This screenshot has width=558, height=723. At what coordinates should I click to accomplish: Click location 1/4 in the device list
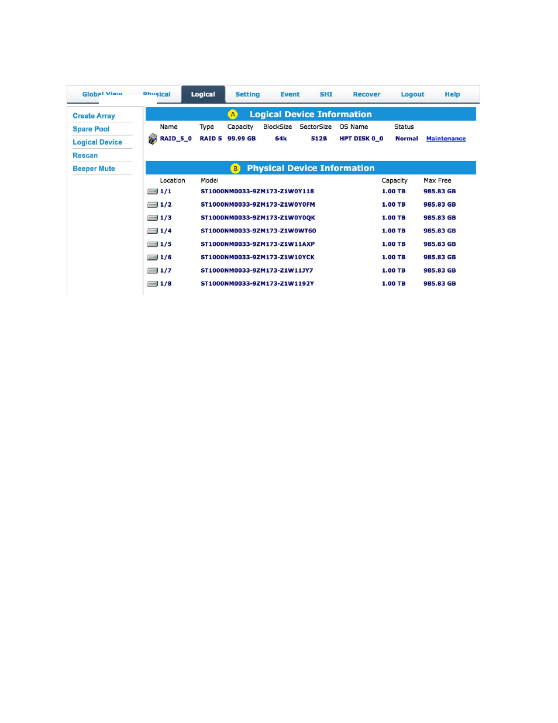[166, 231]
